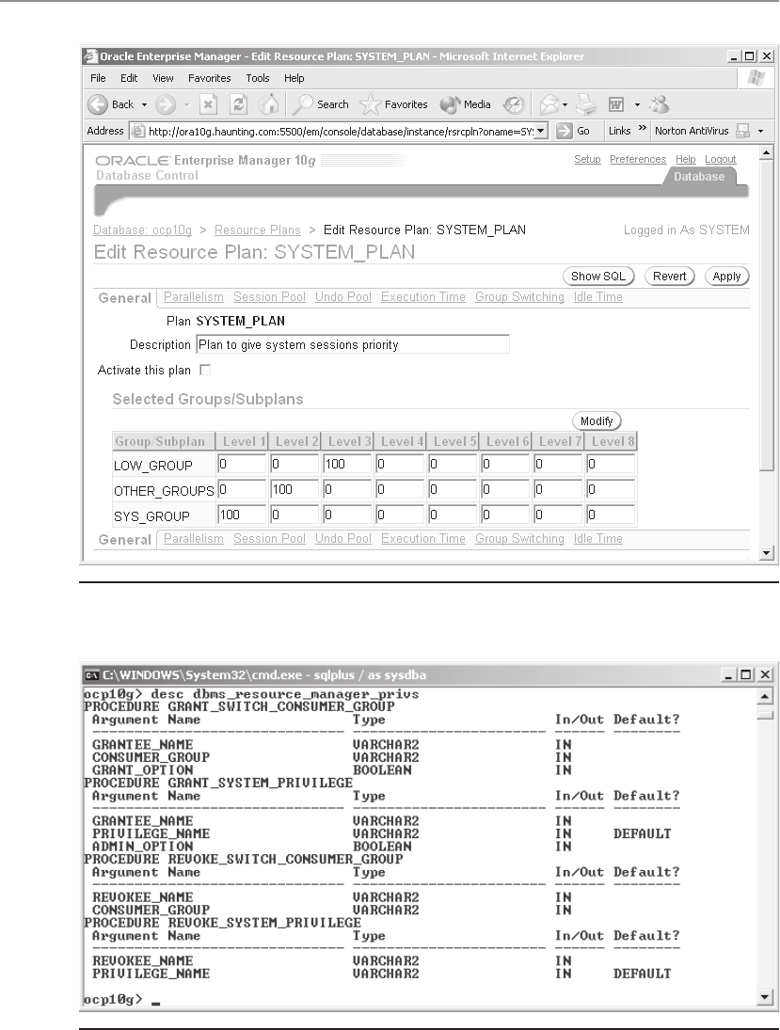Switch to the top Undo Pool tab
The image size is (780, 1030).
[343, 297]
